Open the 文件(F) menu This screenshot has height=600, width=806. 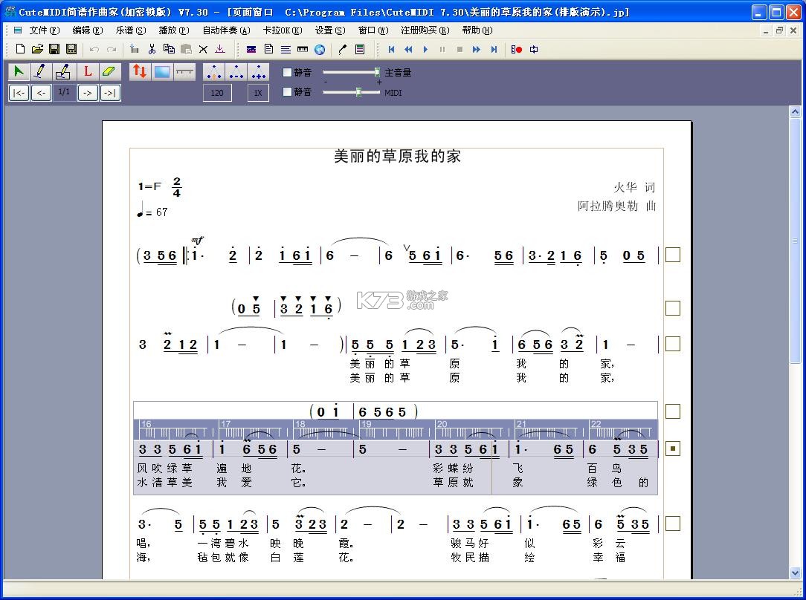[44, 30]
